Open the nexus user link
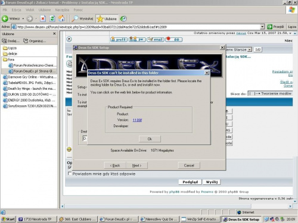Screen dimensions: 298x223 (241, 33)
